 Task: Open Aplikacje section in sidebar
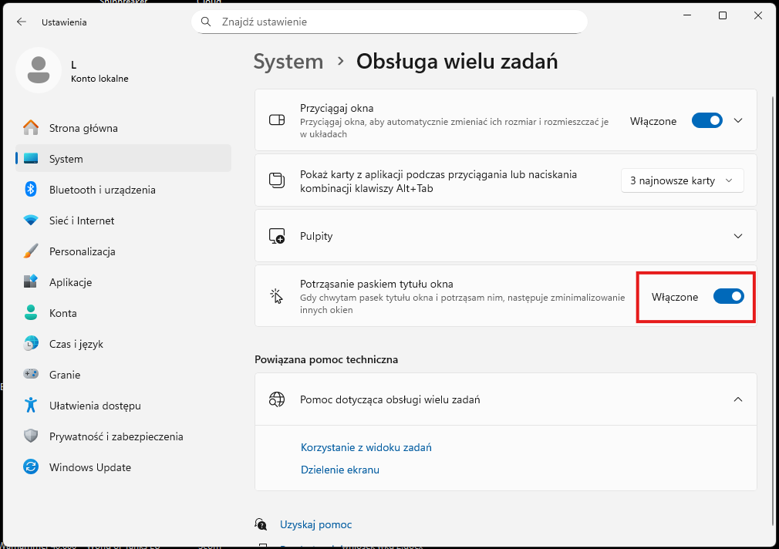(73, 281)
